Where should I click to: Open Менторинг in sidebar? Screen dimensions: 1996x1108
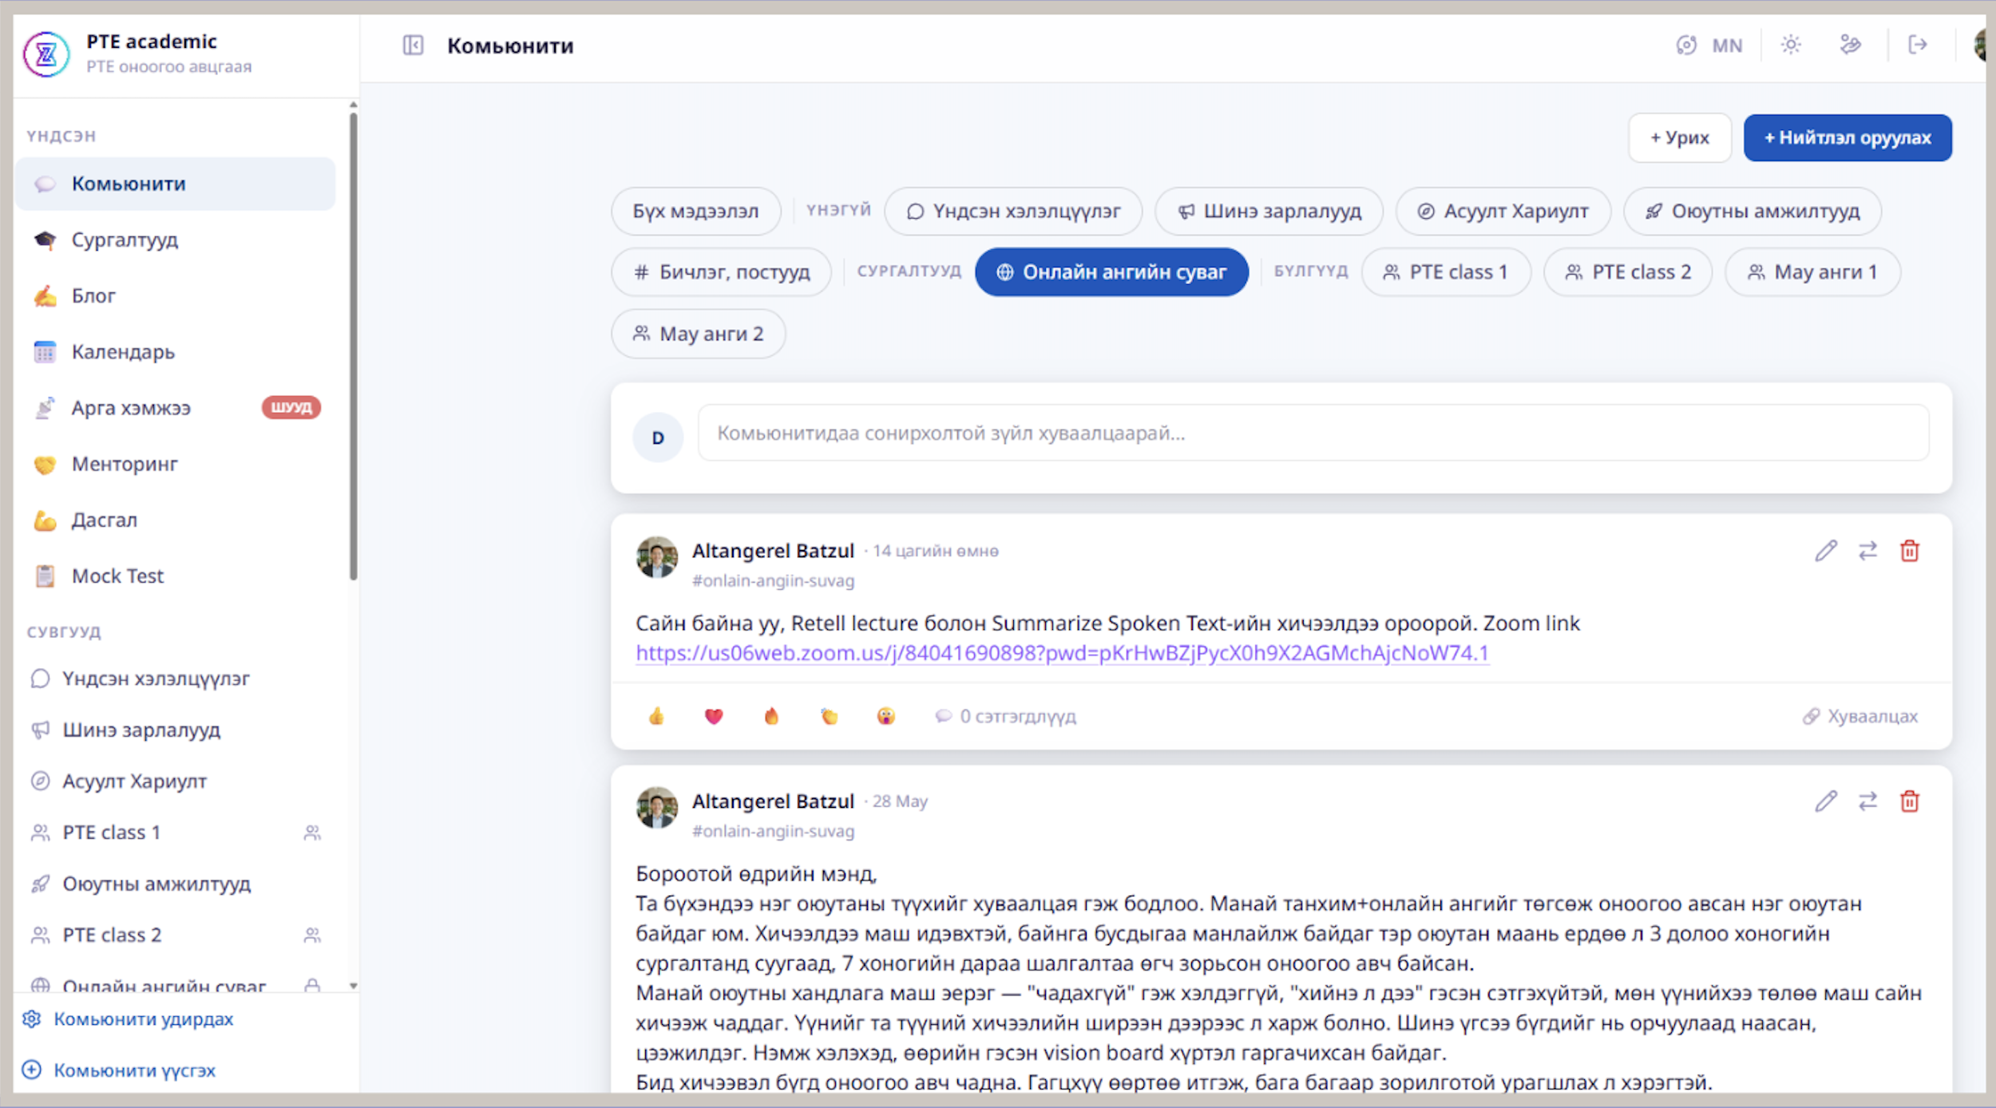point(176,464)
